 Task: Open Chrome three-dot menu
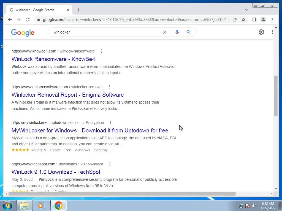click(272, 20)
